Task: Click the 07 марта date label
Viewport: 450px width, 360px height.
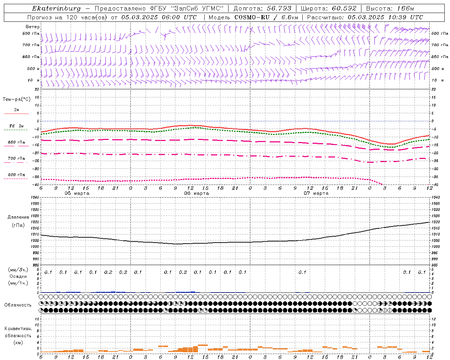Action: [x=316, y=193]
